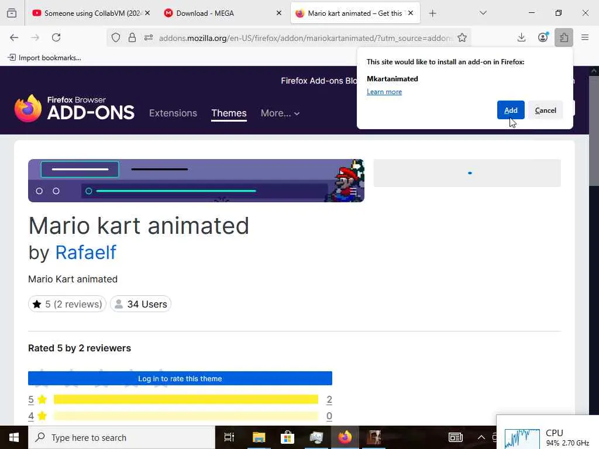Image resolution: width=599 pixels, height=449 pixels.
Task: Open the Firefox account icon
Action: [x=543, y=37]
